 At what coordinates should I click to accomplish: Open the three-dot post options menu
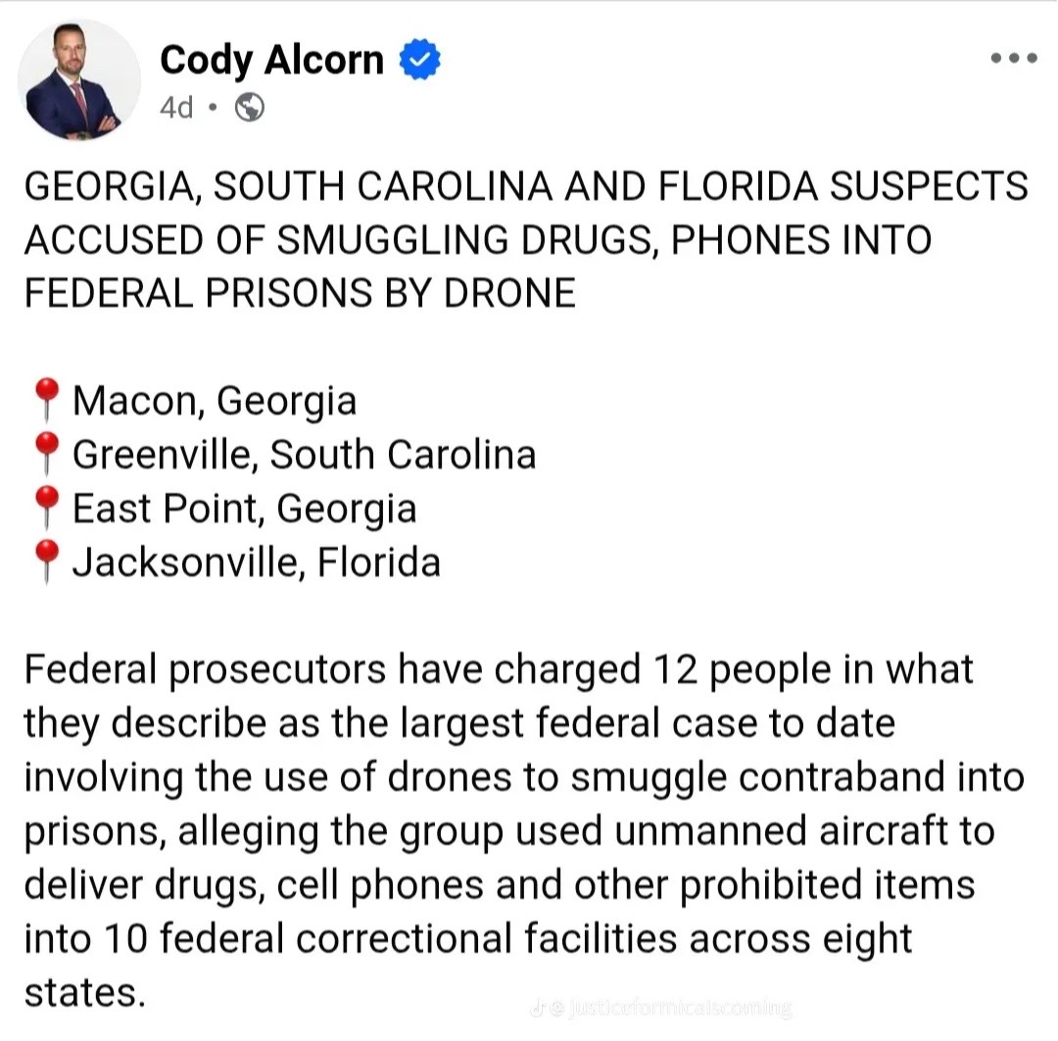(1014, 58)
